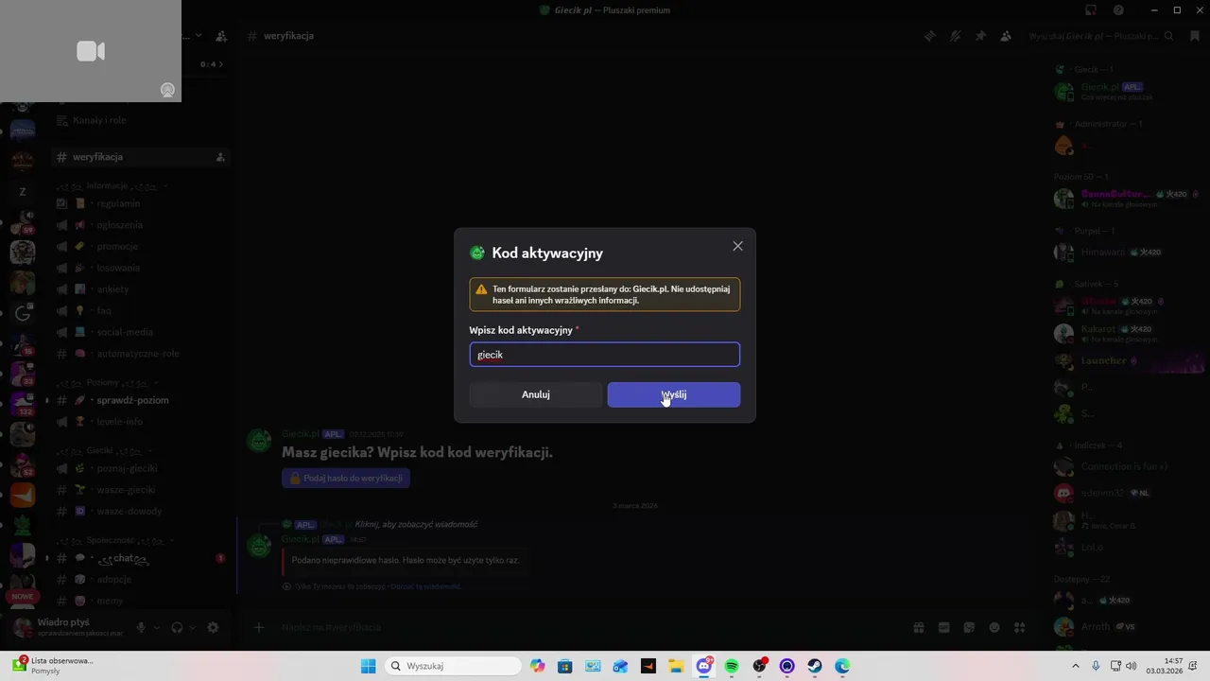Open the apps launcher in message bar
The image size is (1210, 681).
pos(1020,627)
